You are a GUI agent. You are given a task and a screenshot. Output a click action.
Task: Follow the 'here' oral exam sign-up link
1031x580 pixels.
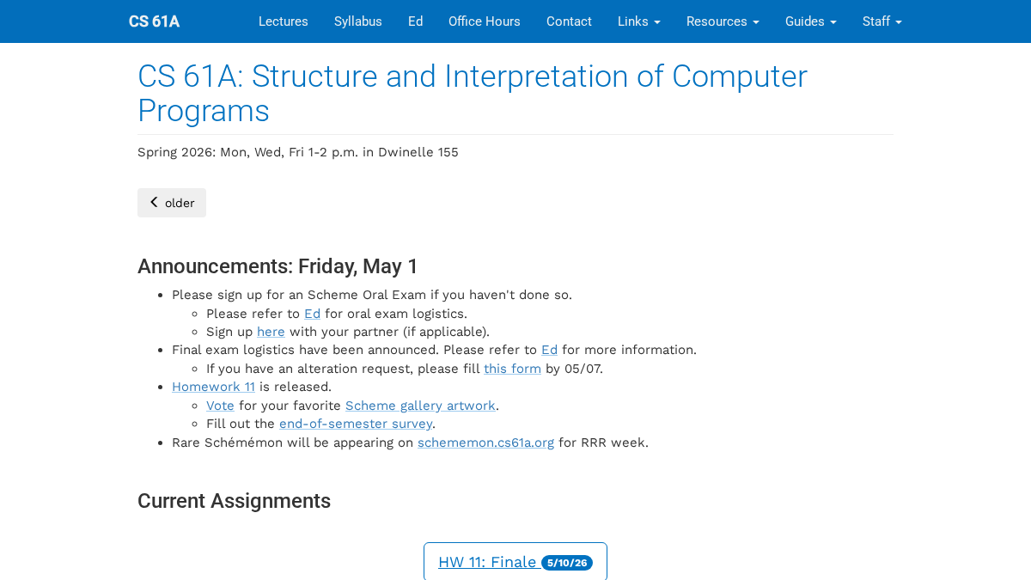(x=271, y=332)
